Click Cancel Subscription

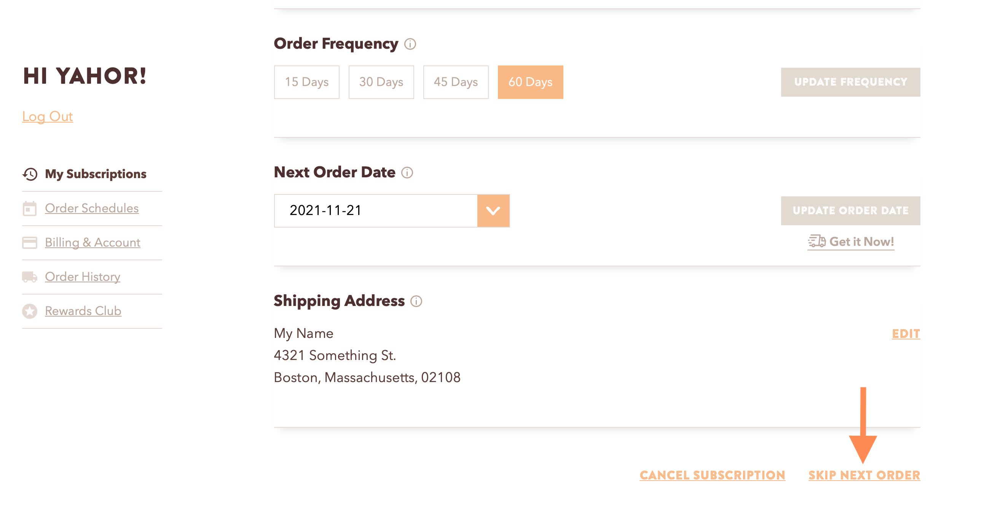(x=713, y=475)
